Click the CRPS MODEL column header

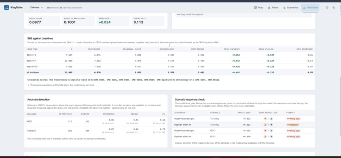(197, 49)
